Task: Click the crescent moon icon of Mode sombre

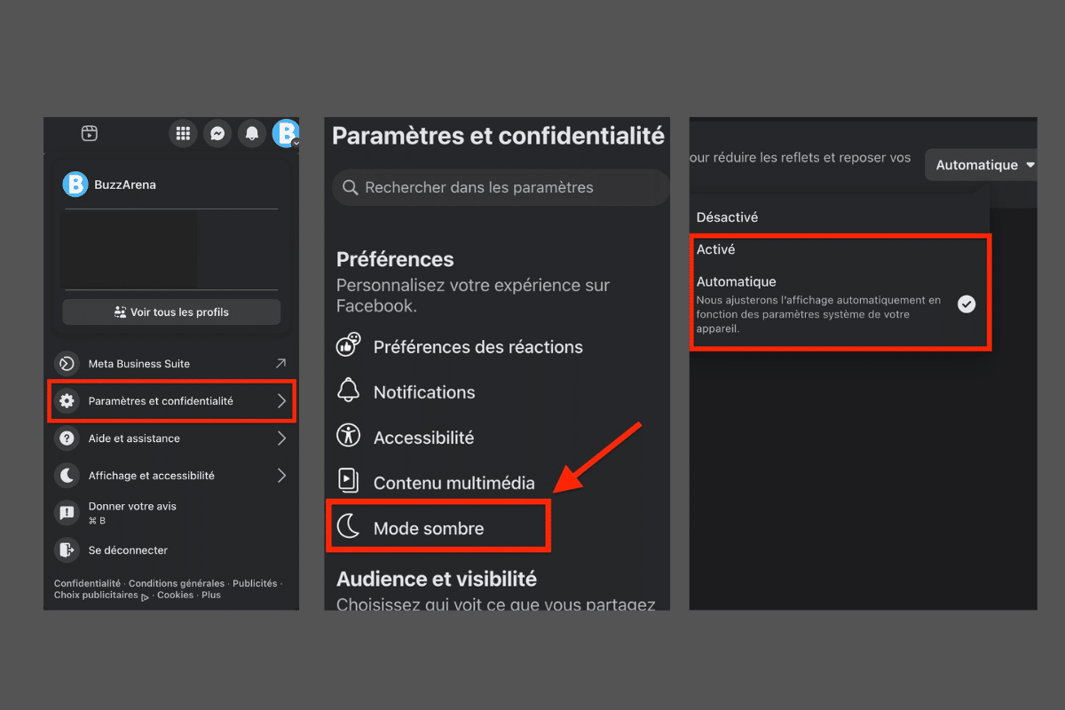Action: click(x=348, y=527)
